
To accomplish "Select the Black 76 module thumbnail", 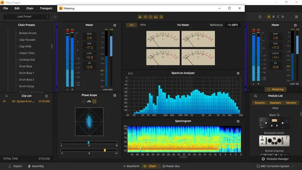I will click(274, 123).
